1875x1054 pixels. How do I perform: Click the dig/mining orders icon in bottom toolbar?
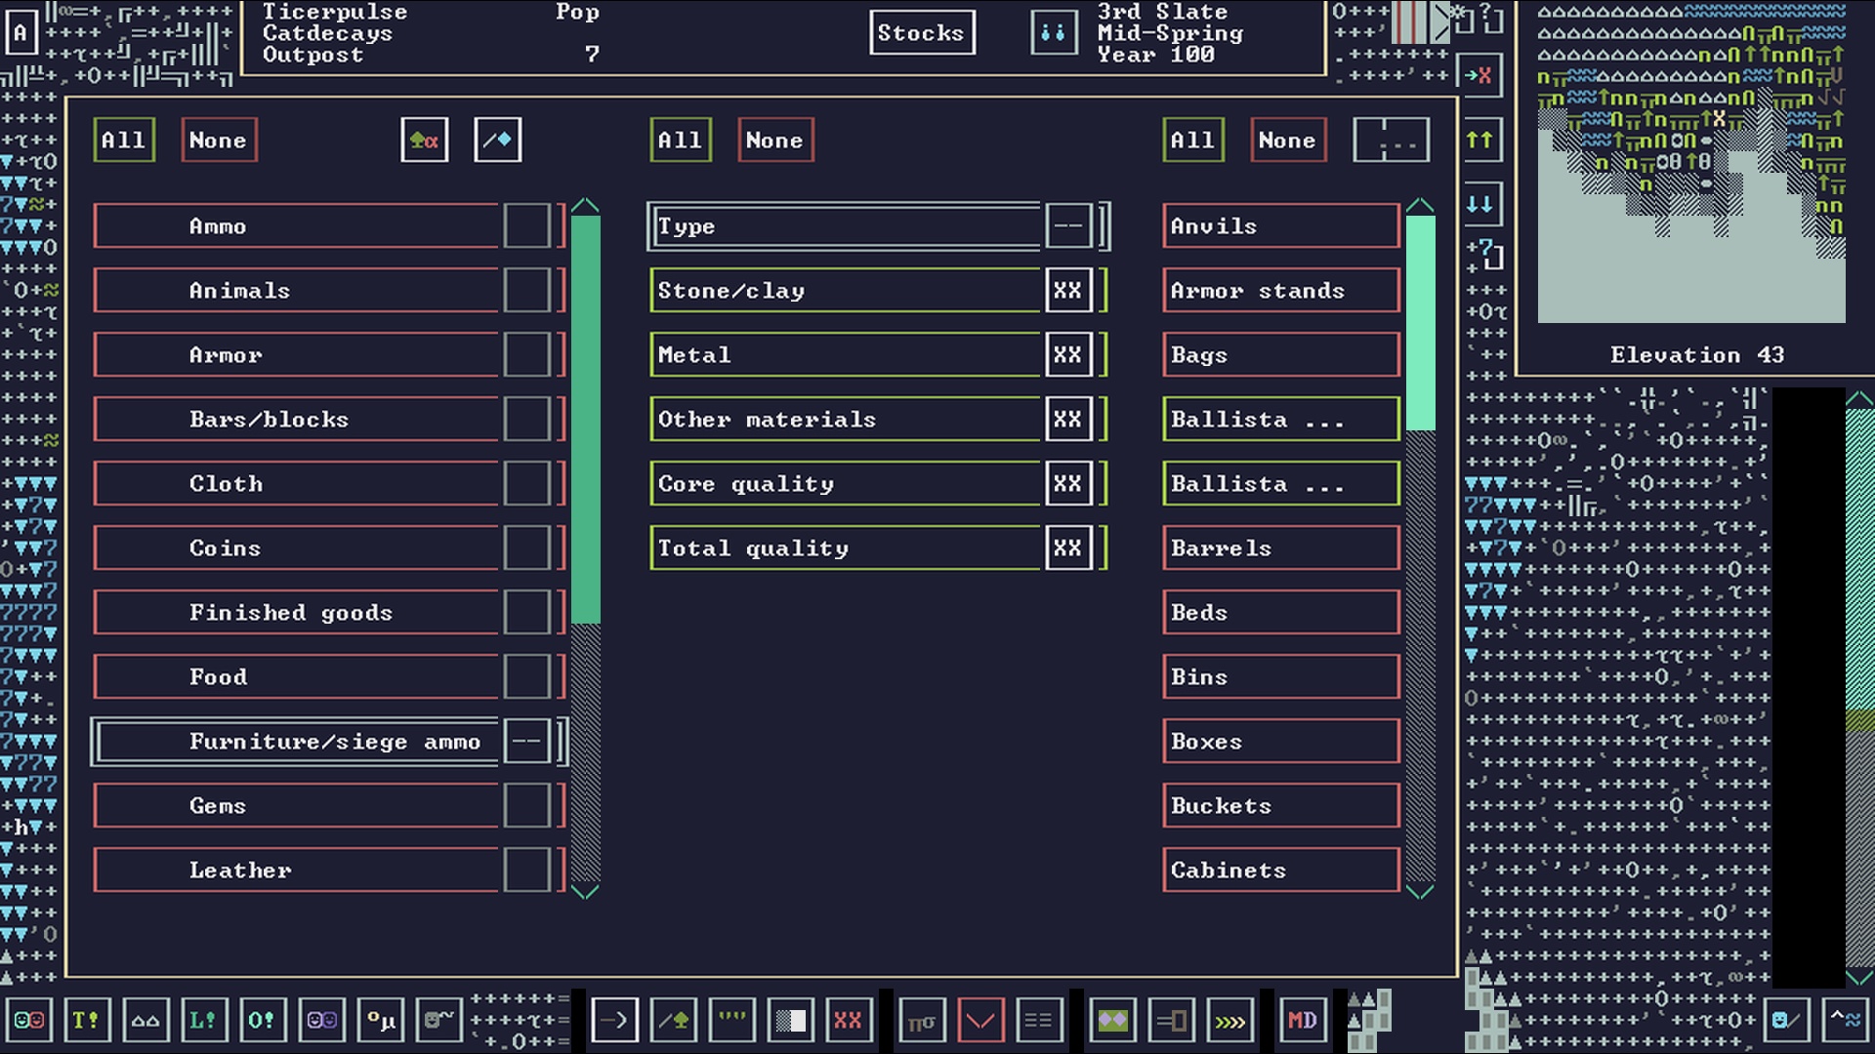(614, 1021)
